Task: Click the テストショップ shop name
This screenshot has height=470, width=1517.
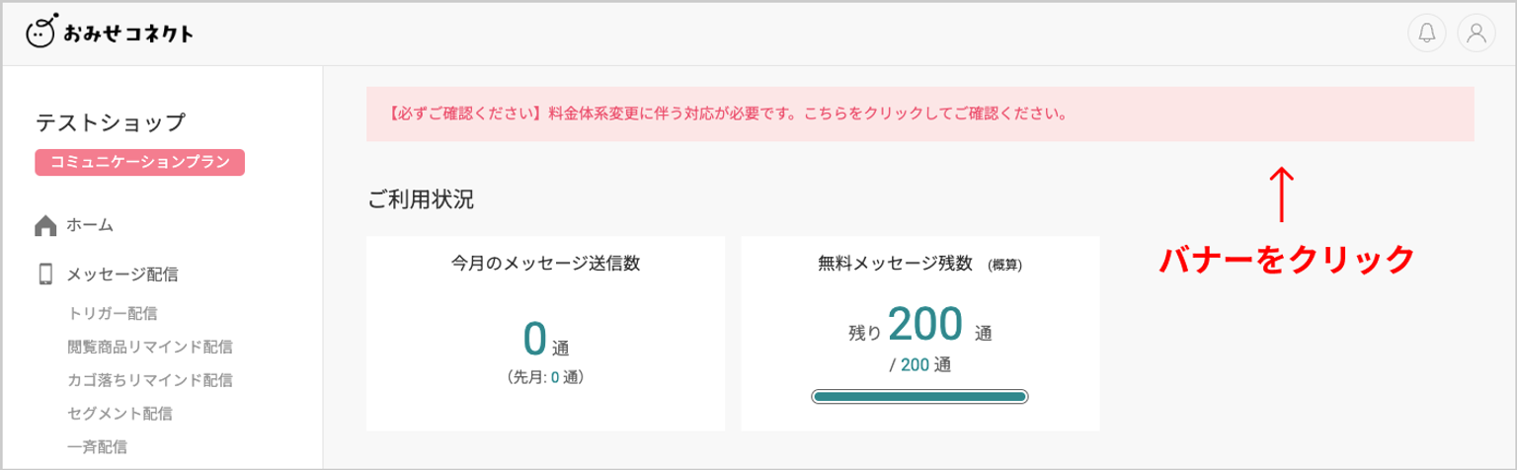Action: [111, 122]
